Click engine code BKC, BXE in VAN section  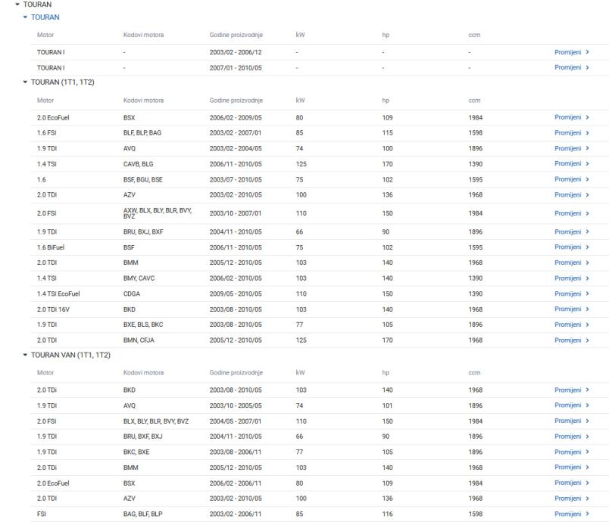tap(136, 452)
